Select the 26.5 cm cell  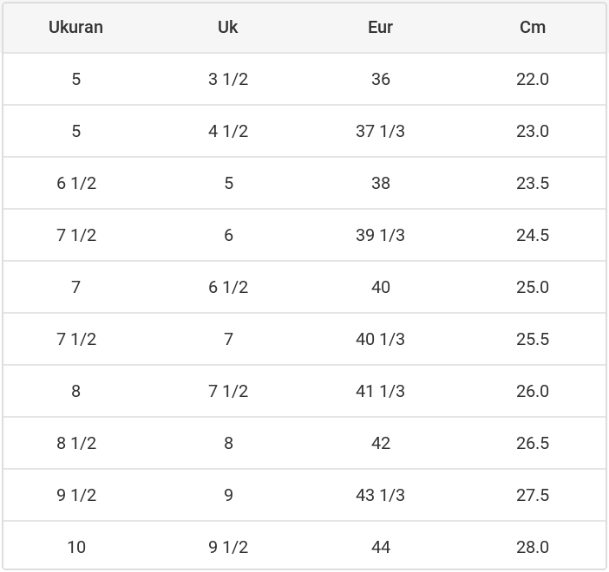[x=533, y=443]
